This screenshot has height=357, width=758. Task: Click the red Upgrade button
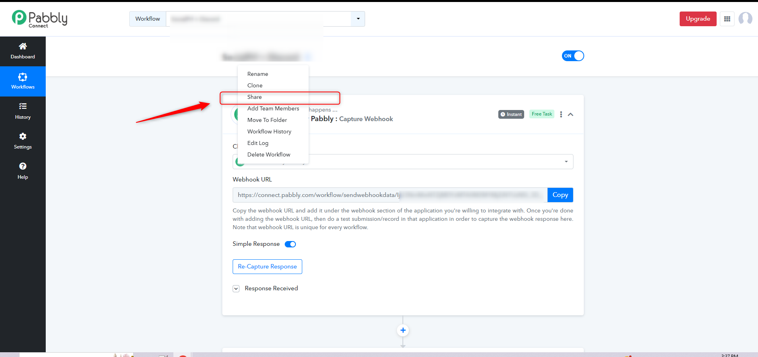click(x=698, y=19)
